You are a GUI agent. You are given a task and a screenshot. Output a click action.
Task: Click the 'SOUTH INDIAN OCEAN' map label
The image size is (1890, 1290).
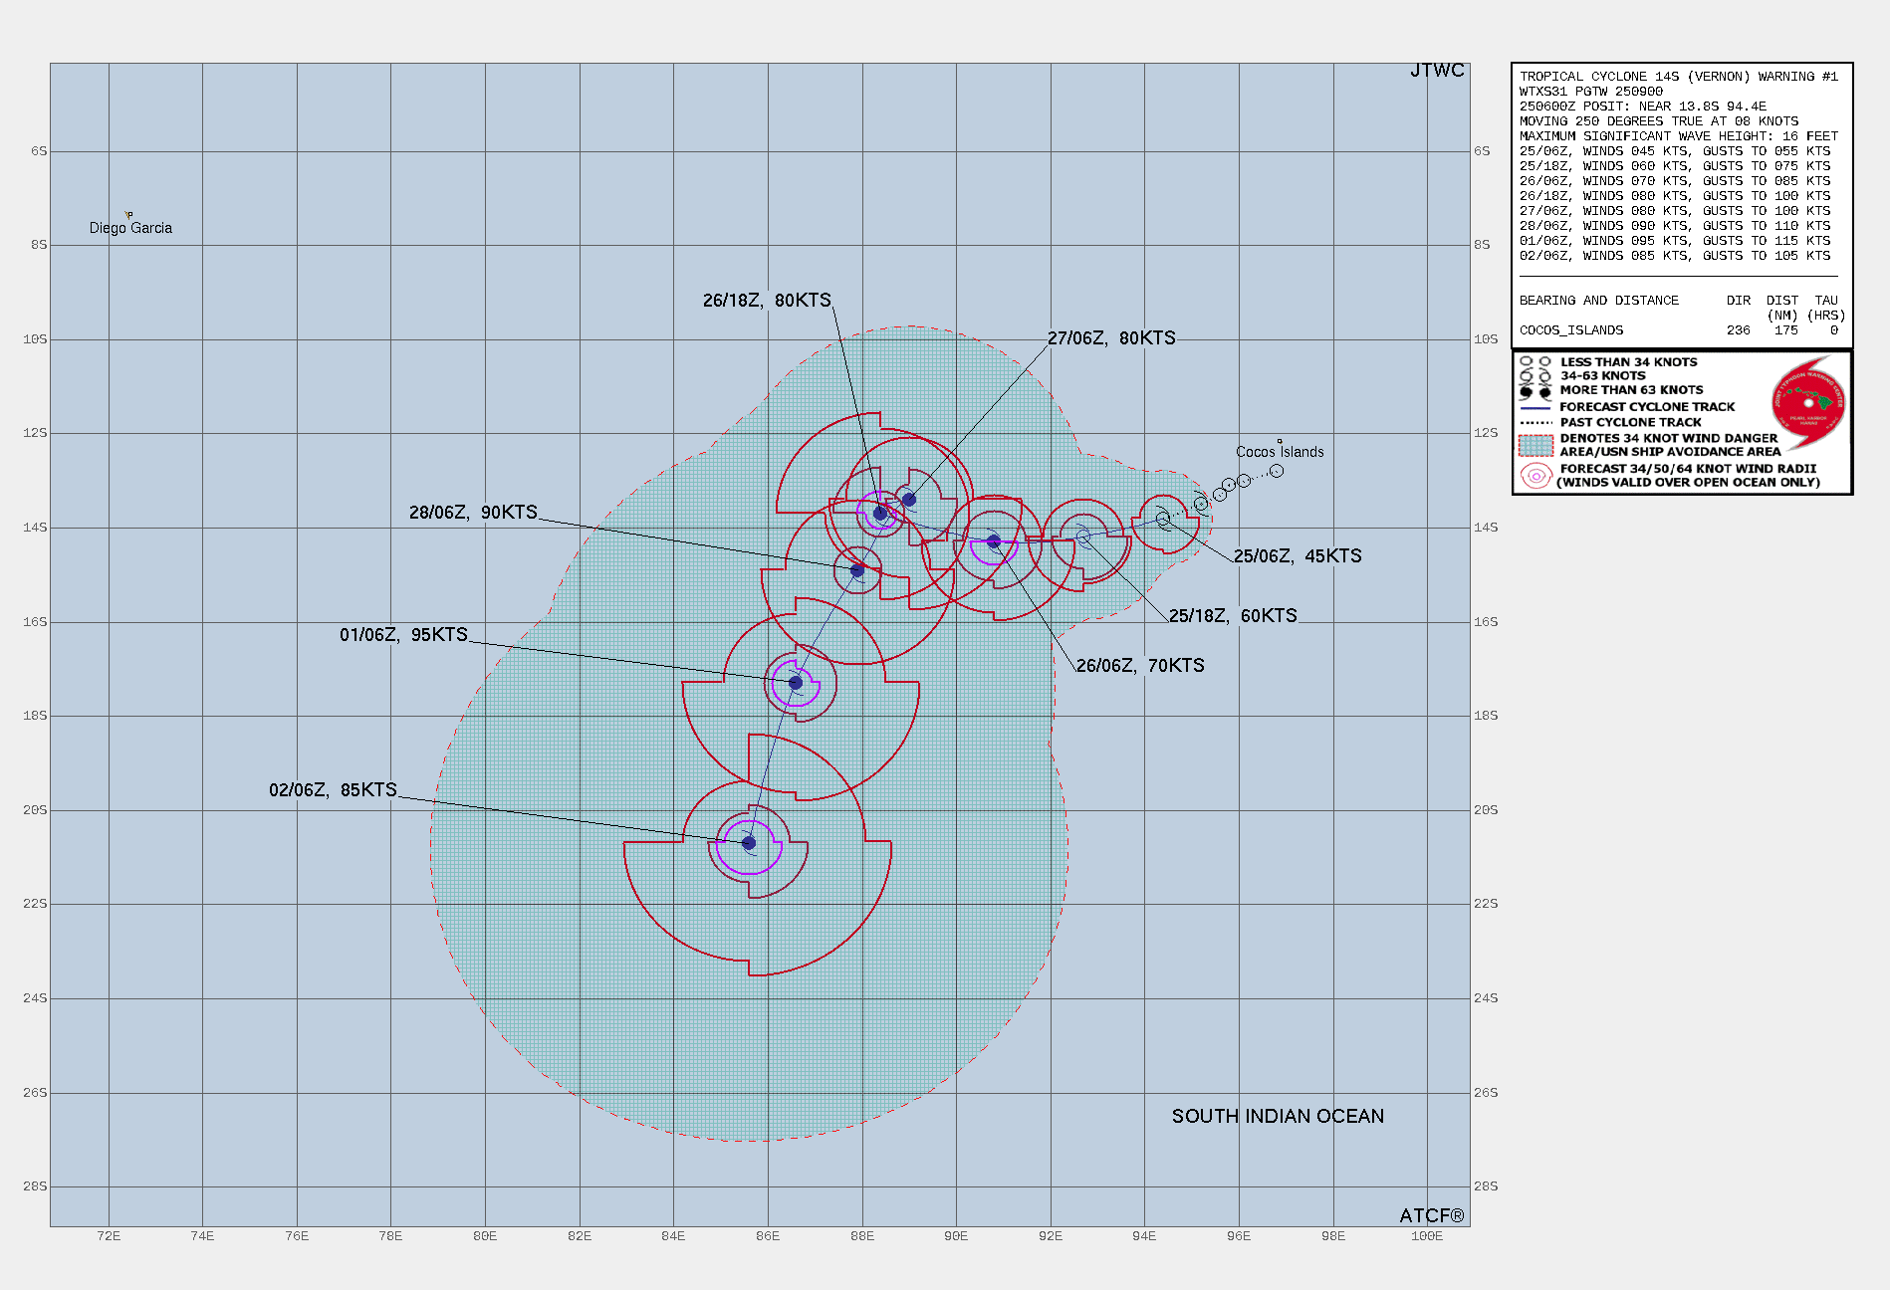point(1278,1117)
